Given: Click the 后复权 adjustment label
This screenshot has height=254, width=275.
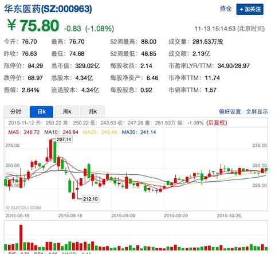Looking at the screenshot, I should [x=217, y=123].
